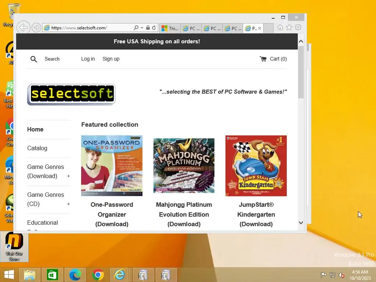Switch to the second 'PC ...' tab
Image resolution: width=376 pixels, height=282 pixels.
pos(212,28)
